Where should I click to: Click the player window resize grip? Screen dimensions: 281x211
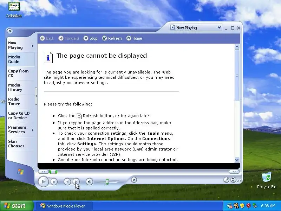[239, 180]
